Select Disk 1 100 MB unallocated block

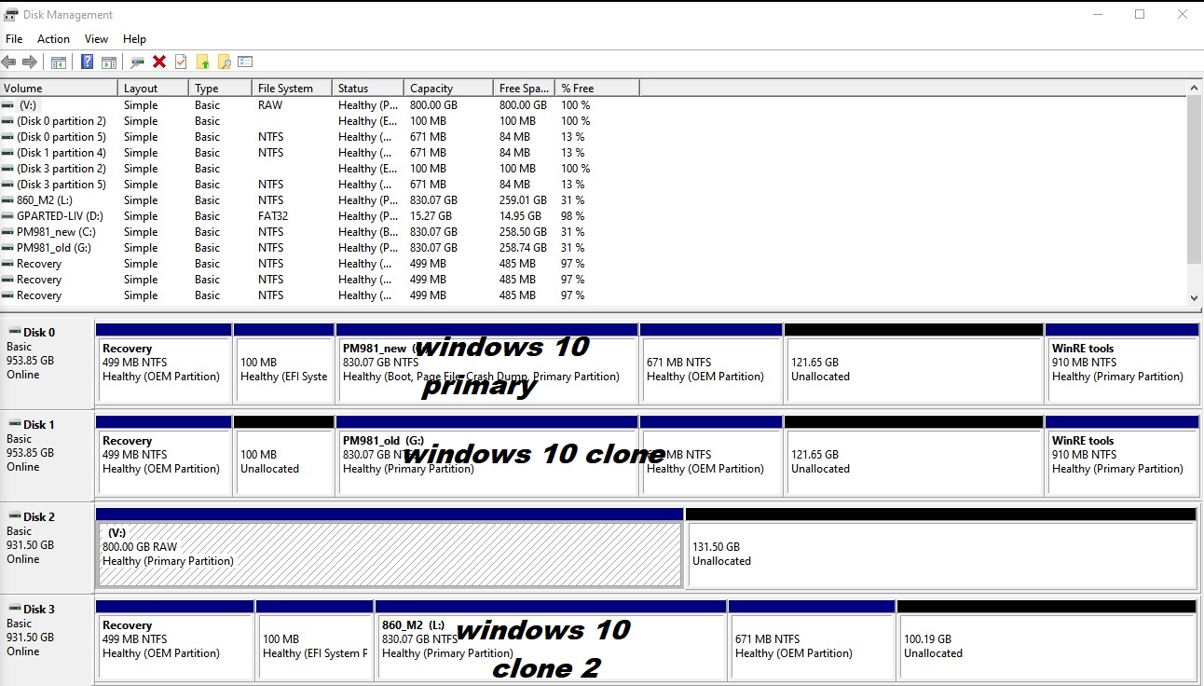[x=284, y=456]
